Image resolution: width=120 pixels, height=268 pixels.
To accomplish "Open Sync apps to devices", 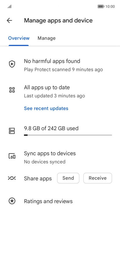I will pos(60,157).
